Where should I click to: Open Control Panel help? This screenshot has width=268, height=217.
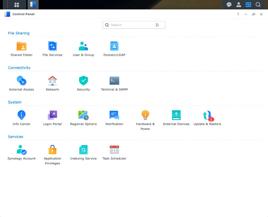pyautogui.click(x=238, y=14)
